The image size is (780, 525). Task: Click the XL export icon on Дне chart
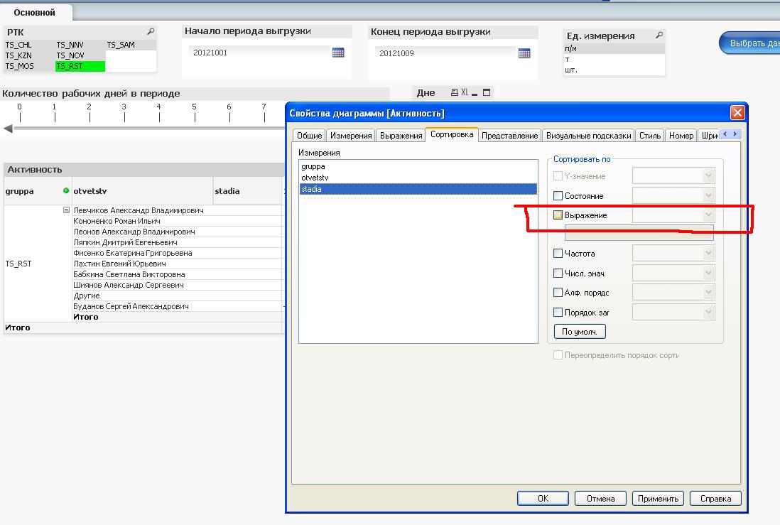(465, 92)
